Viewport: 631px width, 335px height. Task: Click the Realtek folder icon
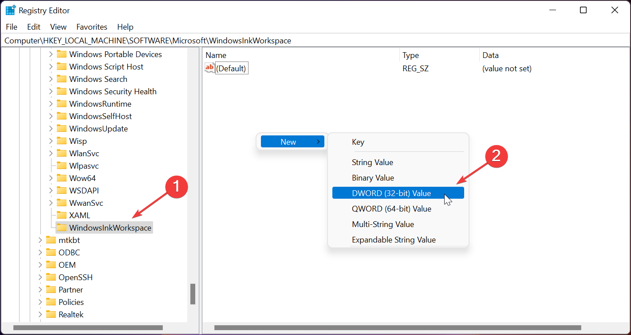tap(51, 314)
